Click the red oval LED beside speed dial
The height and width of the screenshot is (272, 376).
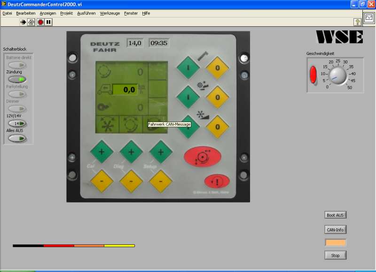[313, 75]
